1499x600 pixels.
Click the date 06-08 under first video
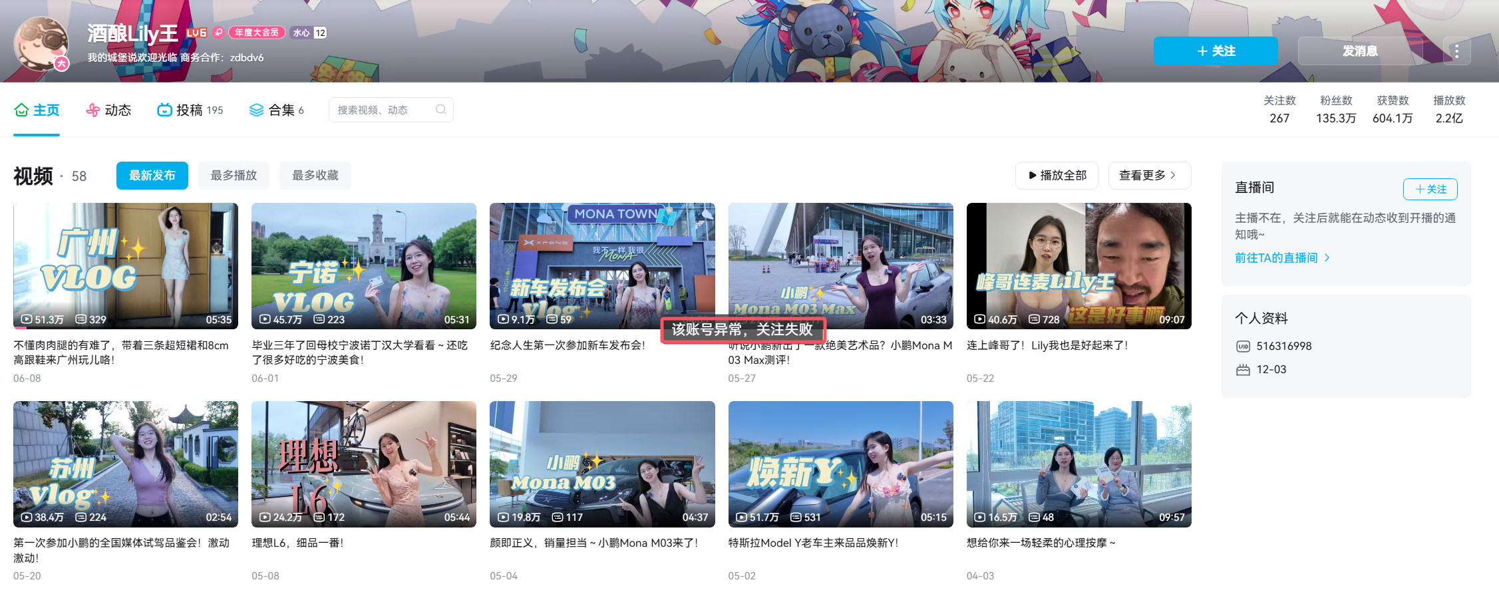(27, 378)
